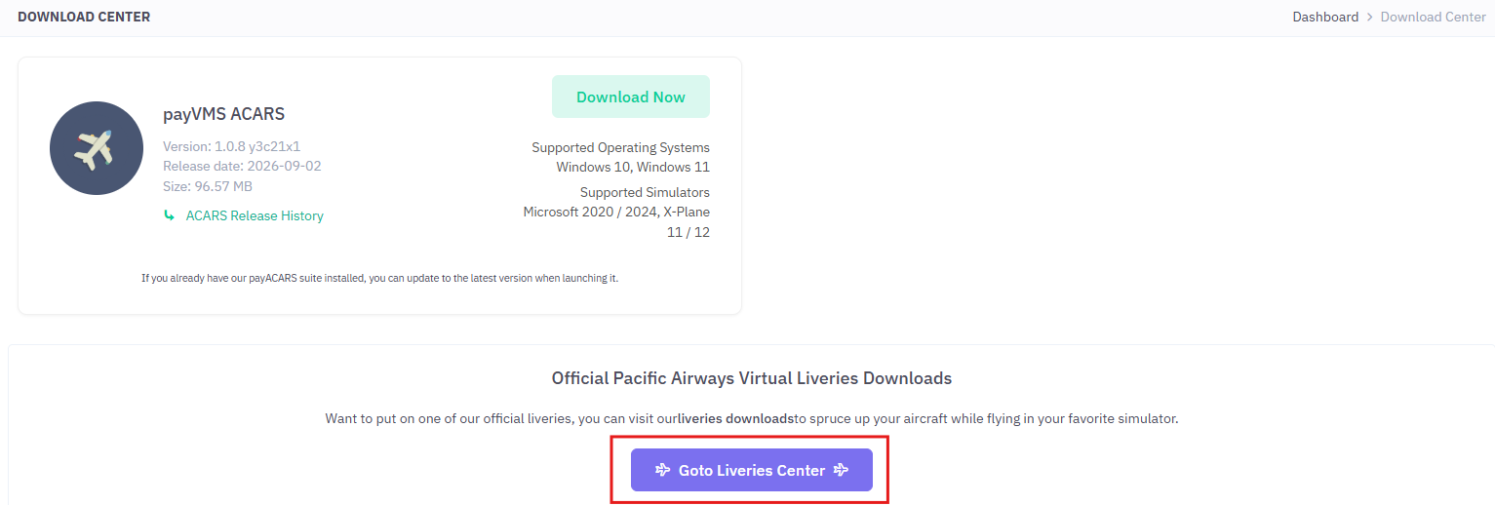Click the right plane icon on Goto Liveries Center button

tap(841, 470)
